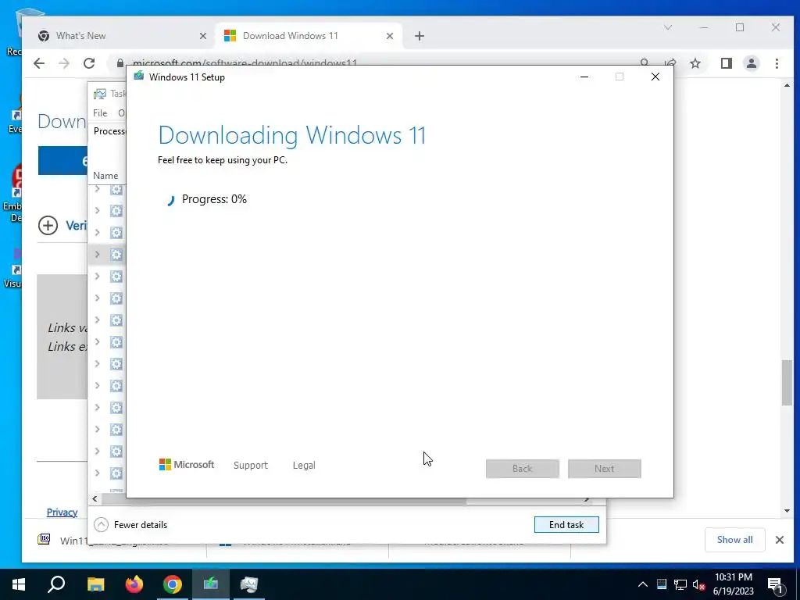Open taskbar Search
The image size is (800, 600).
(x=56, y=584)
